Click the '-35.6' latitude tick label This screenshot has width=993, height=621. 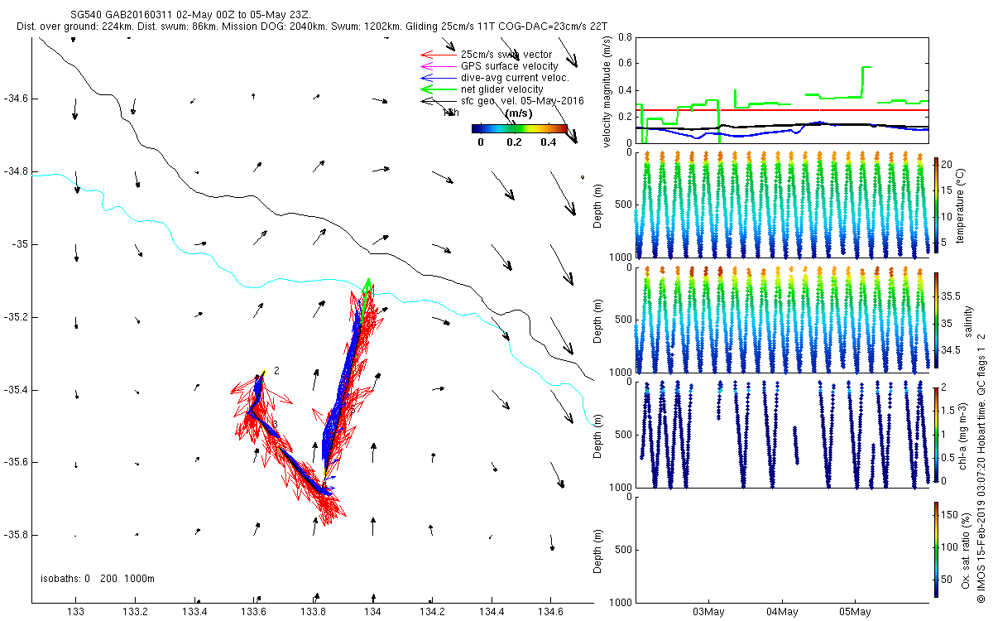point(15,462)
